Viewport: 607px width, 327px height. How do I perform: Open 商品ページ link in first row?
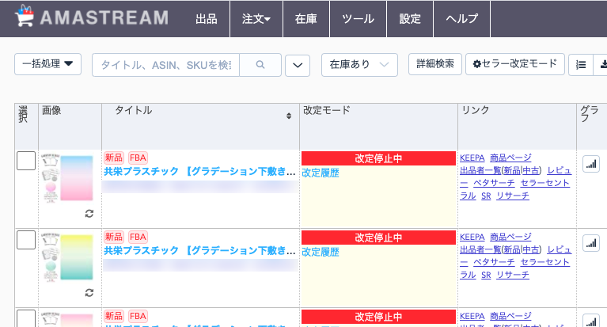click(510, 158)
